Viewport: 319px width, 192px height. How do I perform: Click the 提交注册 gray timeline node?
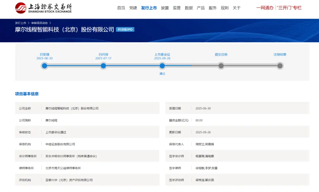tap(221, 66)
